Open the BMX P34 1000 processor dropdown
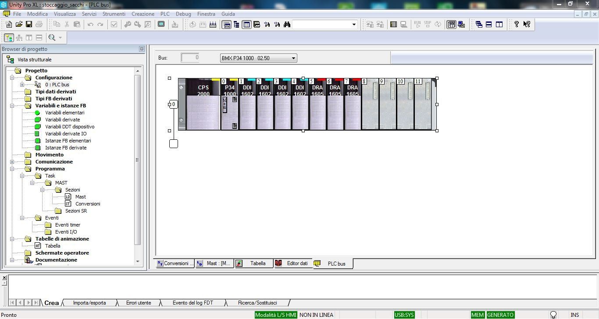The image size is (599, 319). tap(293, 58)
